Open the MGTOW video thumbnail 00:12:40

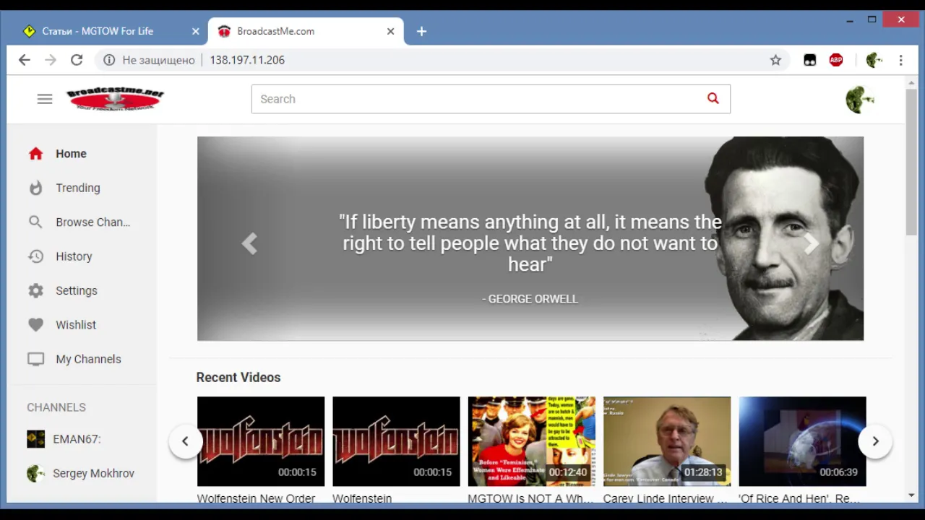[532, 441]
